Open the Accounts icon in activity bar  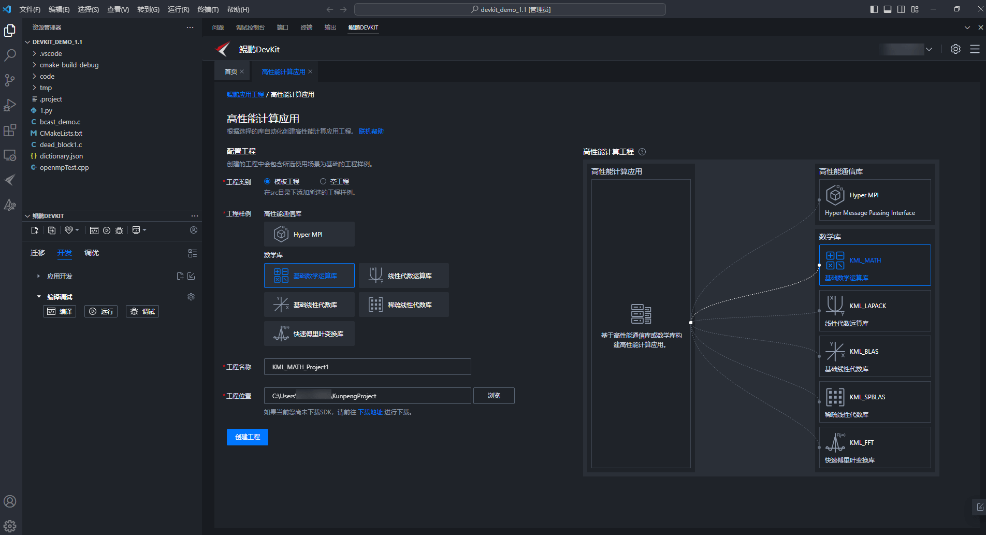click(x=10, y=501)
